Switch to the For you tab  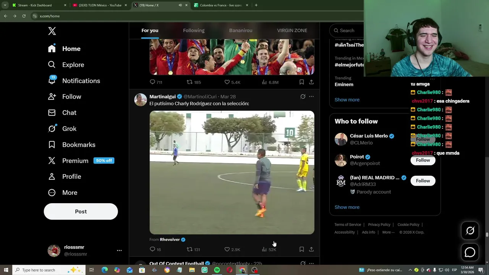coord(150,31)
